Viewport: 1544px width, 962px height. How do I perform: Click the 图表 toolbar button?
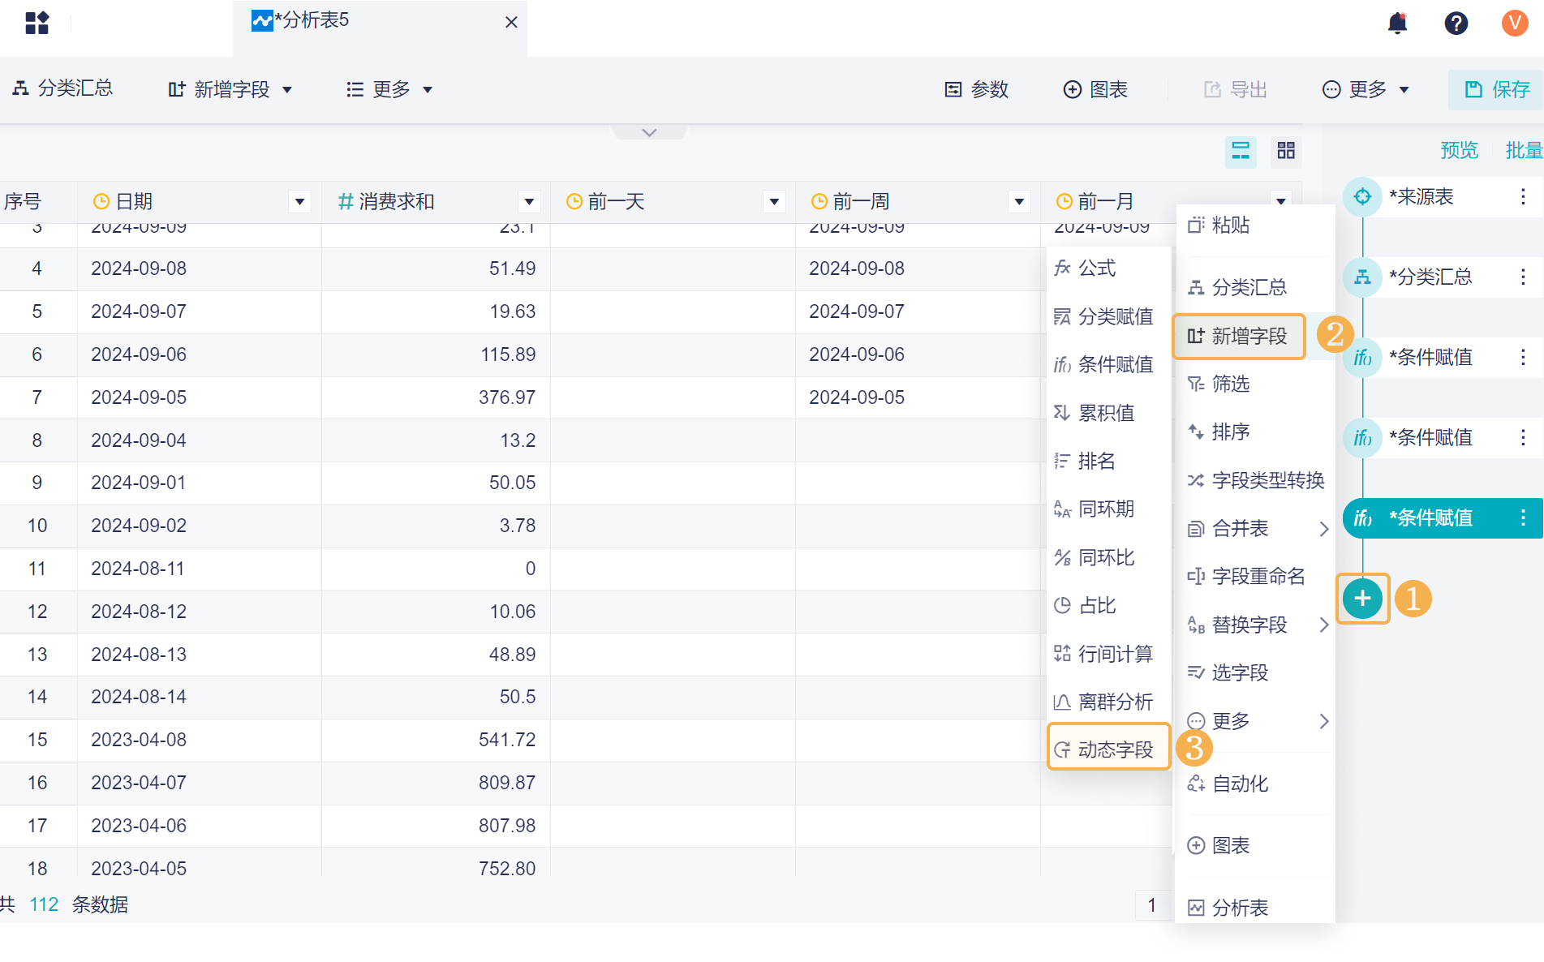[1095, 89]
